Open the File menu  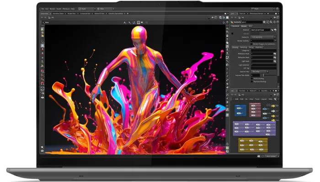click(43, 9)
